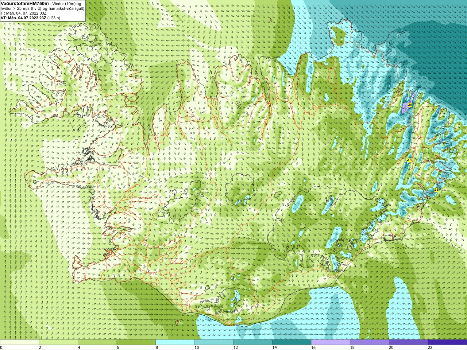Screen dimensions: 467x350
Task: Click the 'Vindur (10m) og' label
Action: [67, 4]
